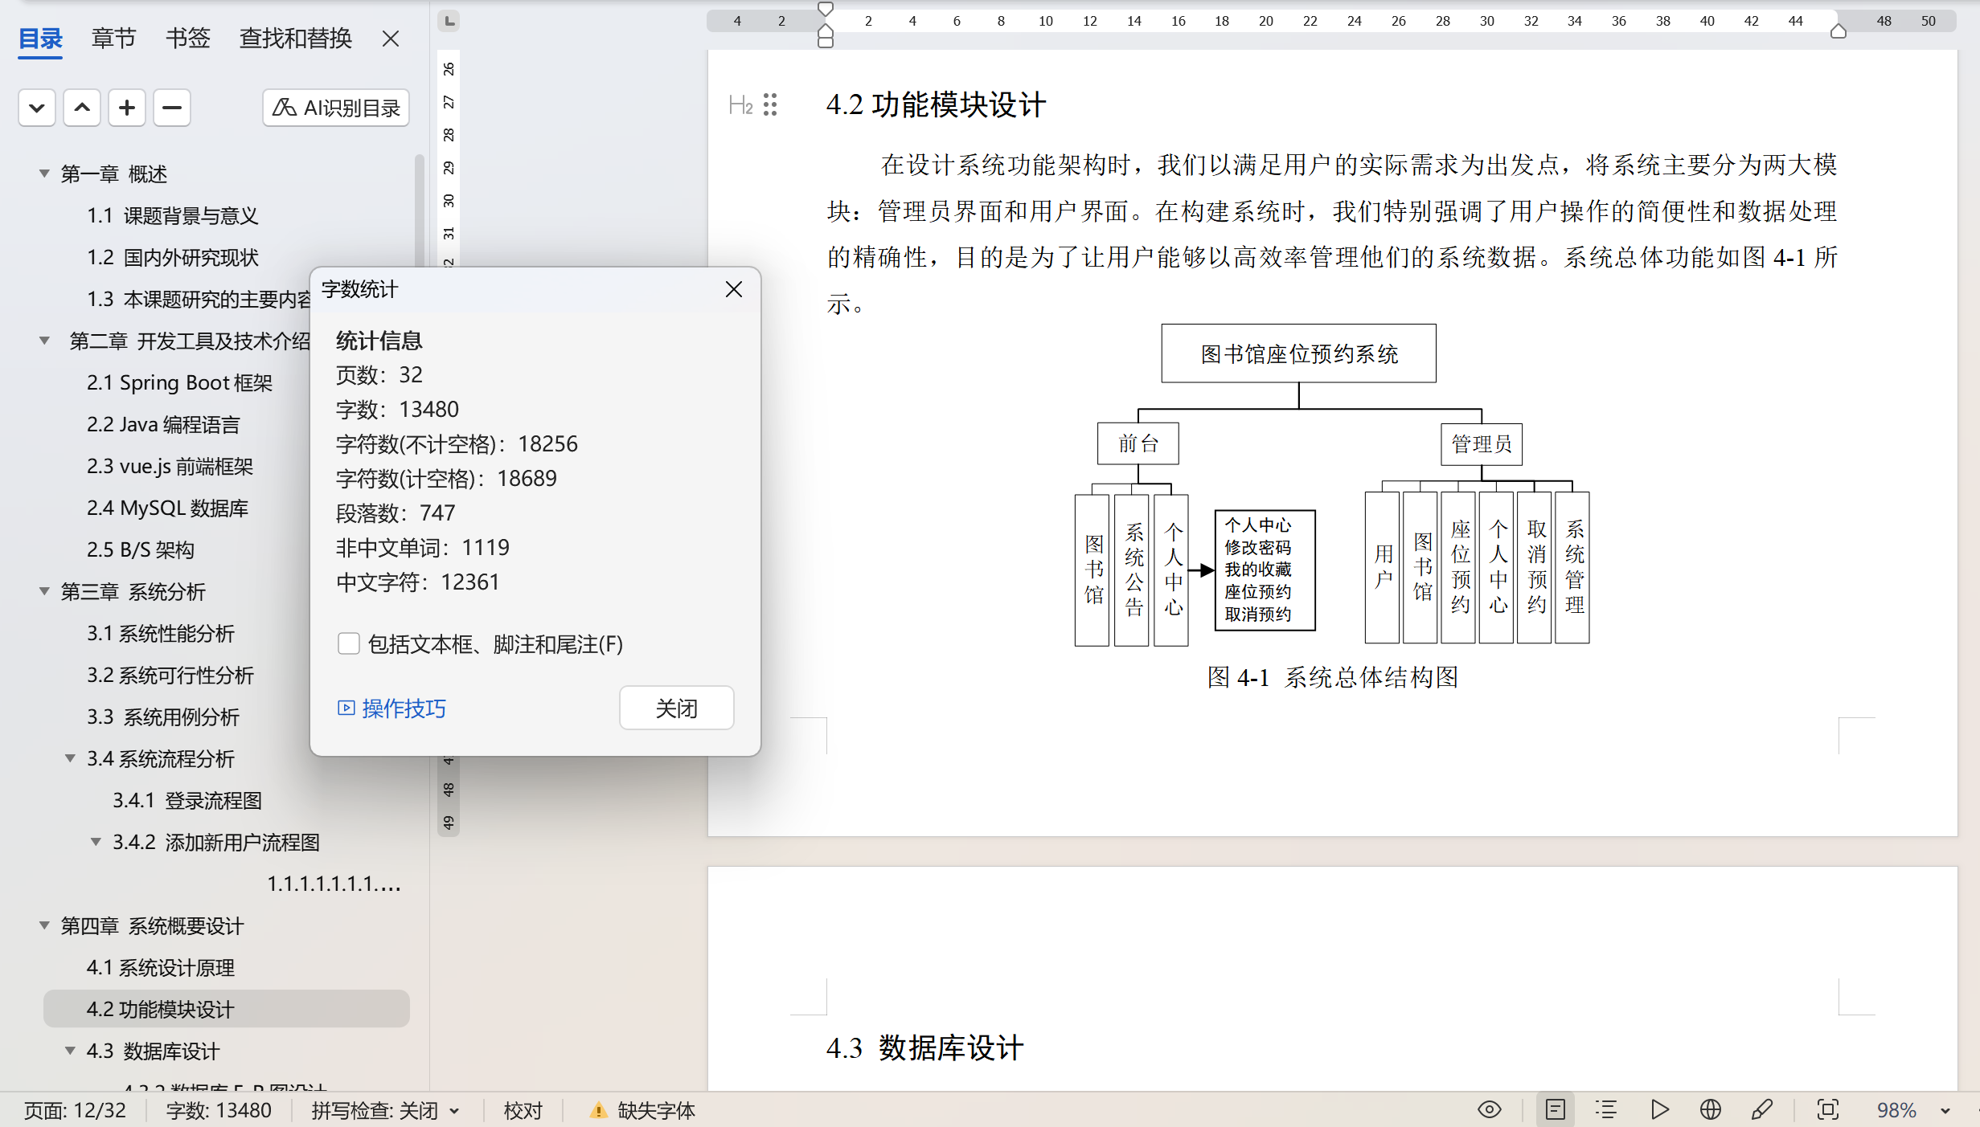Screen dimensions: 1980x1127
Task: Click the eye protection mode icon
Action: coord(1489,1110)
